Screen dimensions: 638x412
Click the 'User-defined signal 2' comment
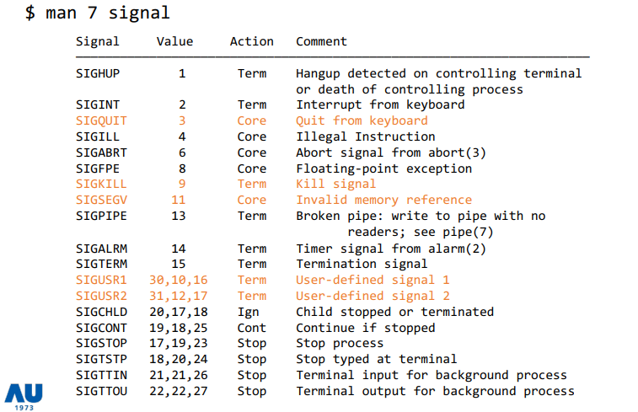click(x=373, y=296)
